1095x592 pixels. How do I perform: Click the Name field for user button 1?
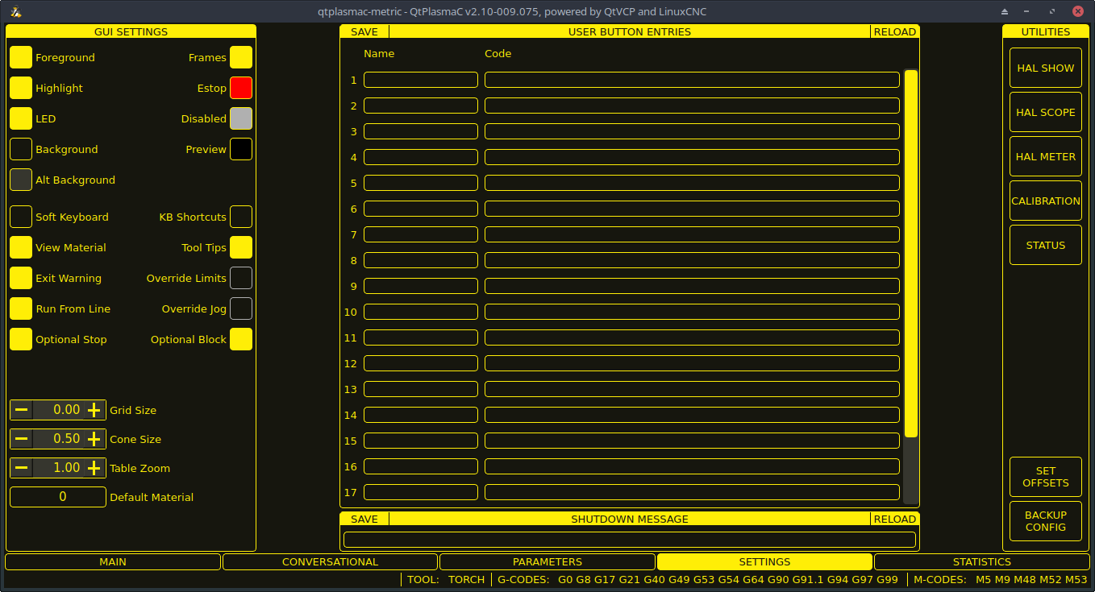420,80
